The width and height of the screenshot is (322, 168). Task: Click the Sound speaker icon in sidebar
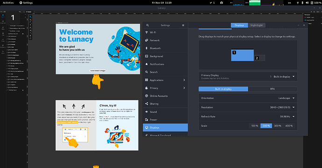pos(147,112)
